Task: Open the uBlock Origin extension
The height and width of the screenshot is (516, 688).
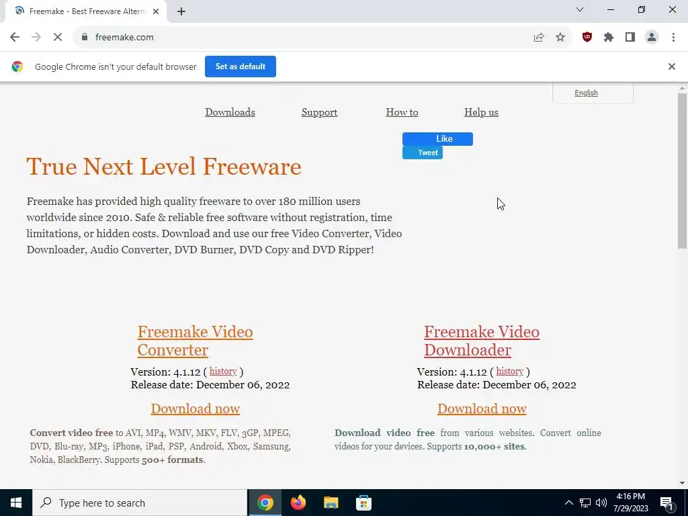Action: pos(587,38)
